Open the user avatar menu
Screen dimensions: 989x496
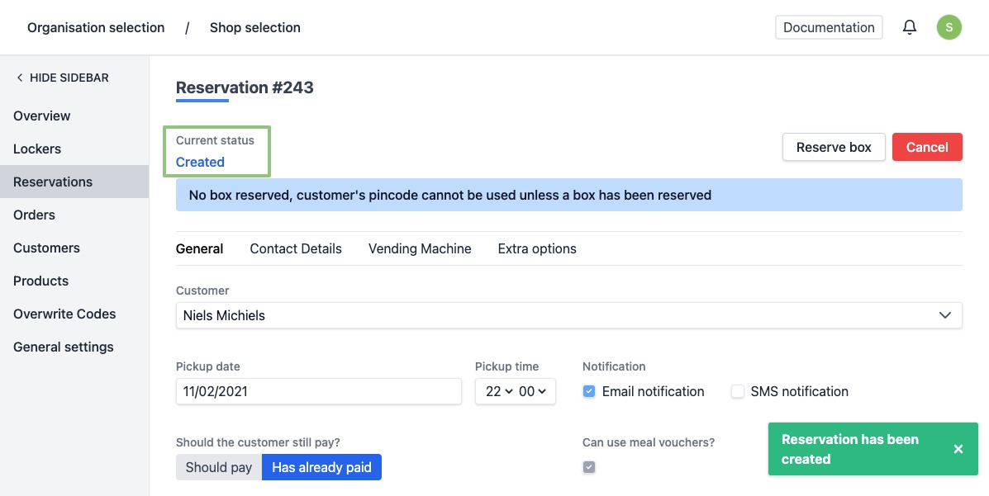point(949,27)
